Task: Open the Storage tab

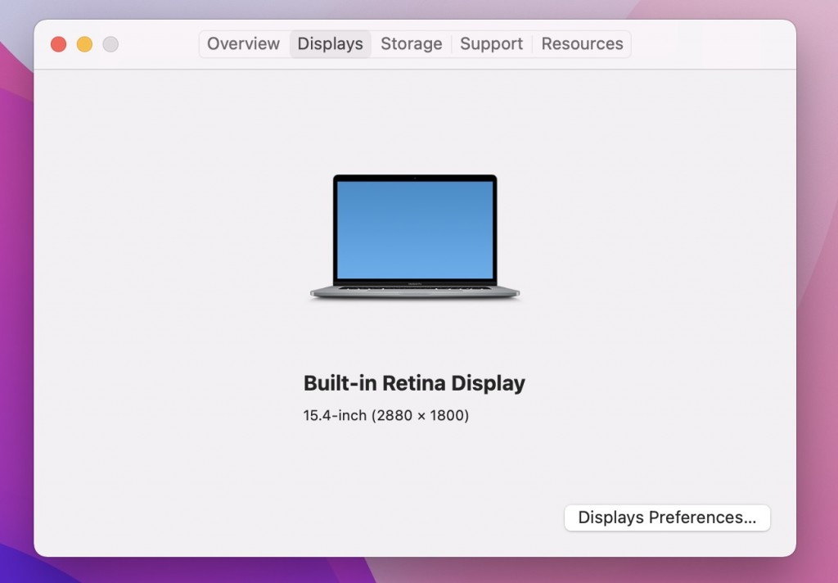Action: [x=411, y=44]
